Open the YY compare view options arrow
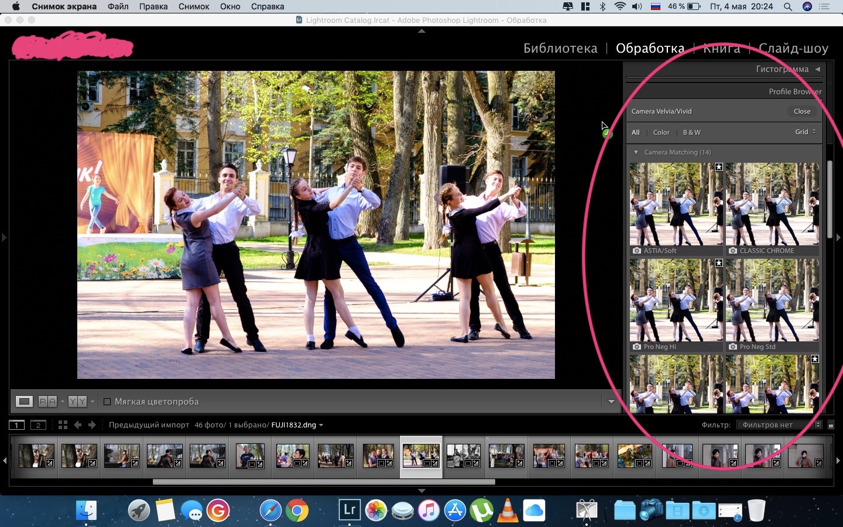 point(92,402)
